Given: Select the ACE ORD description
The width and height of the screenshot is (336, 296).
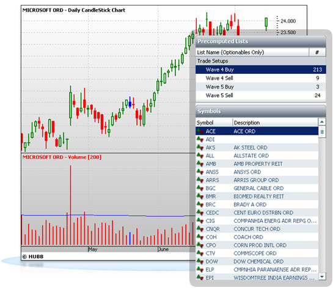Looking at the screenshot, I should [244, 131].
